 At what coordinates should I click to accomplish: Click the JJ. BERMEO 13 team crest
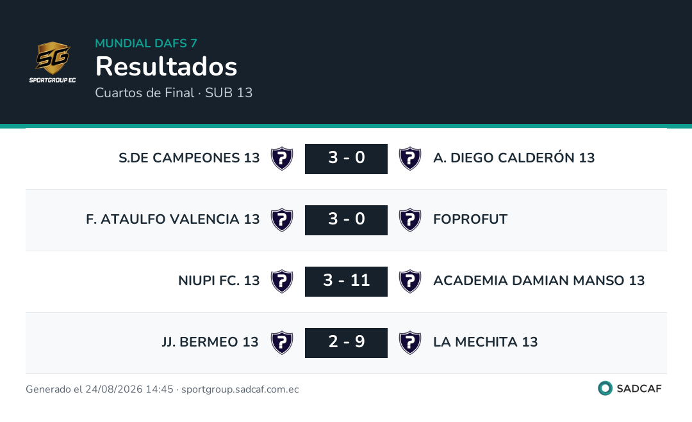[282, 343]
